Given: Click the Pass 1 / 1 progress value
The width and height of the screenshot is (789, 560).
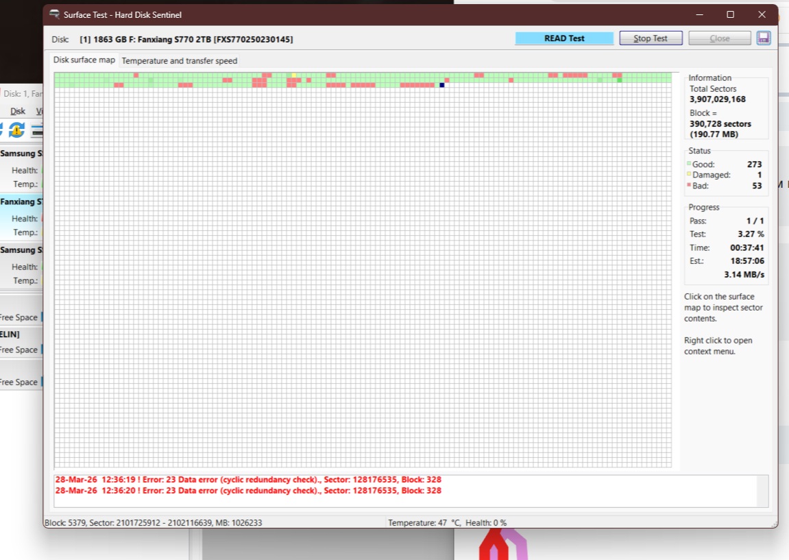Looking at the screenshot, I should [755, 221].
